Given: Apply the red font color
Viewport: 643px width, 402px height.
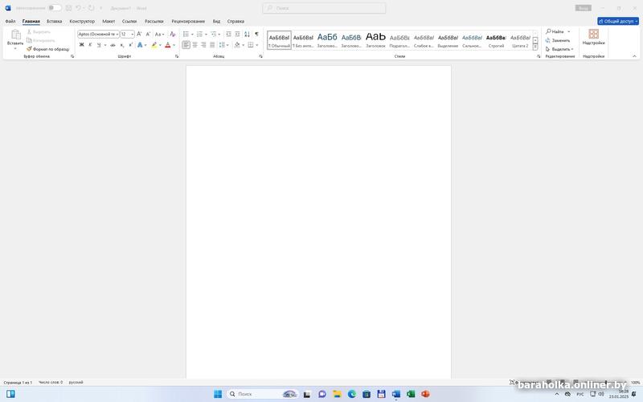Looking at the screenshot, I should 168,45.
